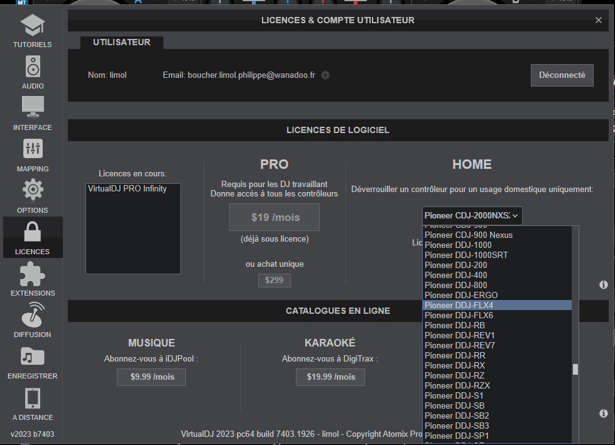The height and width of the screenshot is (445, 615).
Task: Select Pioneer DDJ-1000 from list
Action: coord(498,245)
